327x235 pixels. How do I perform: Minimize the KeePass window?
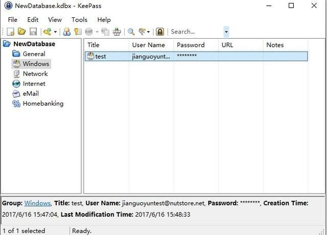[269, 6]
